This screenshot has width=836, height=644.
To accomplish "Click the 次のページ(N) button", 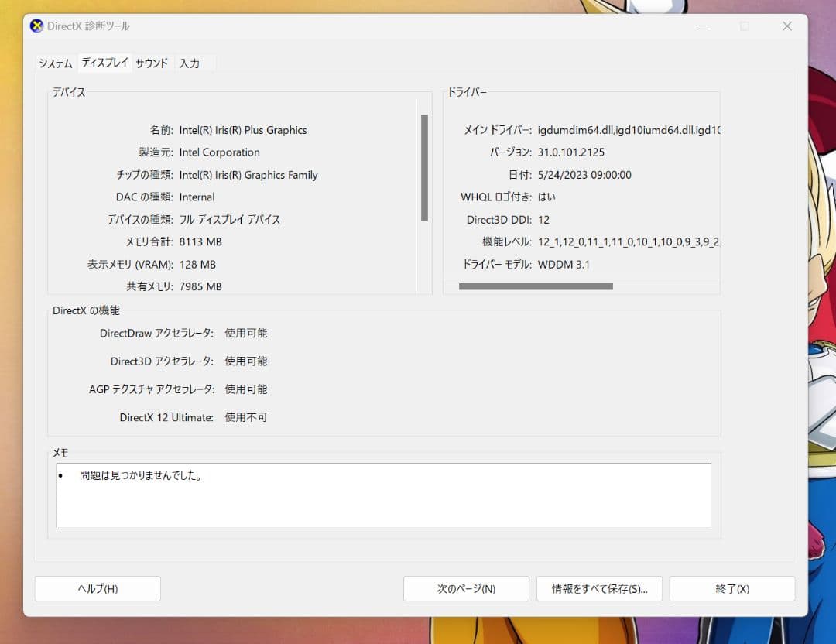I will click(465, 588).
